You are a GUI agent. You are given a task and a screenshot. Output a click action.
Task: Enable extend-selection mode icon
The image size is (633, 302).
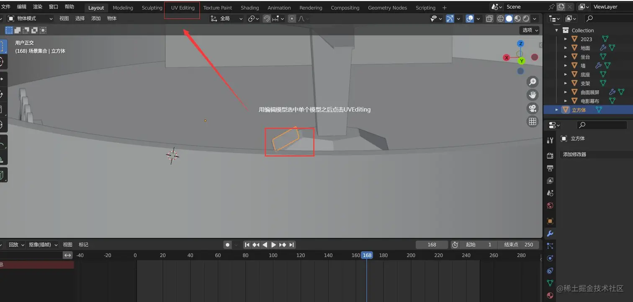click(x=18, y=30)
